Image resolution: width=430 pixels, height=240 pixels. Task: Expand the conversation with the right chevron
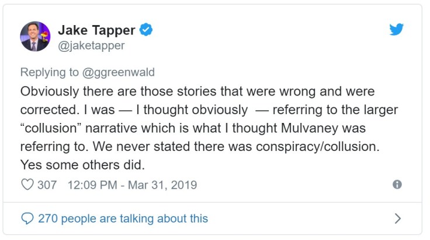pos(398,219)
